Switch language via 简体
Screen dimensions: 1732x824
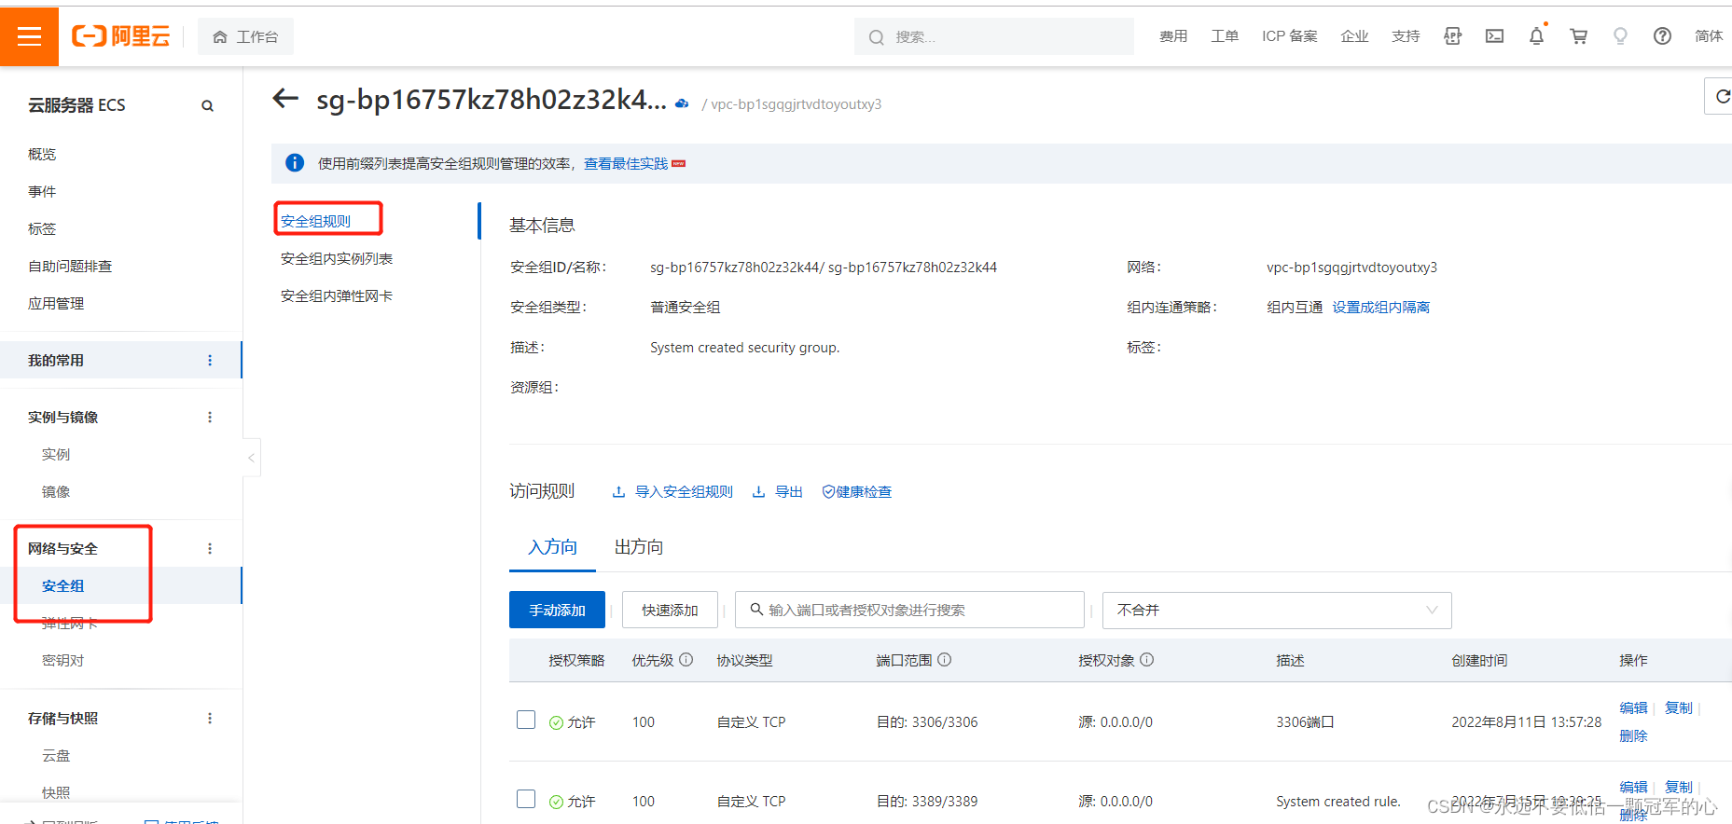[1709, 36]
